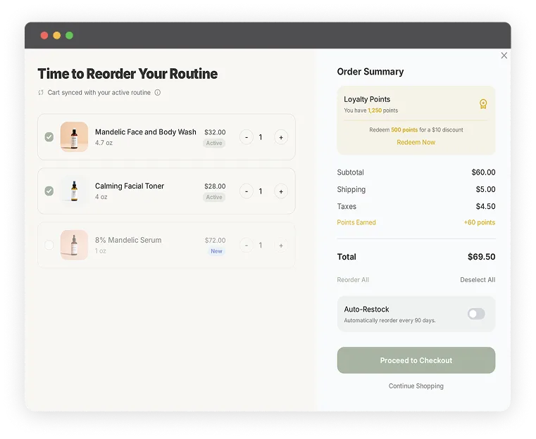
Task: Click Proceed to Checkout button
Action: coord(416,360)
